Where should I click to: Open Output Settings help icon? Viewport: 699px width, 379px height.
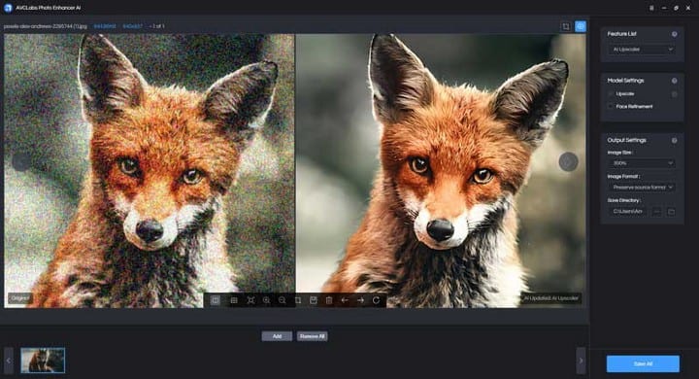(x=674, y=140)
